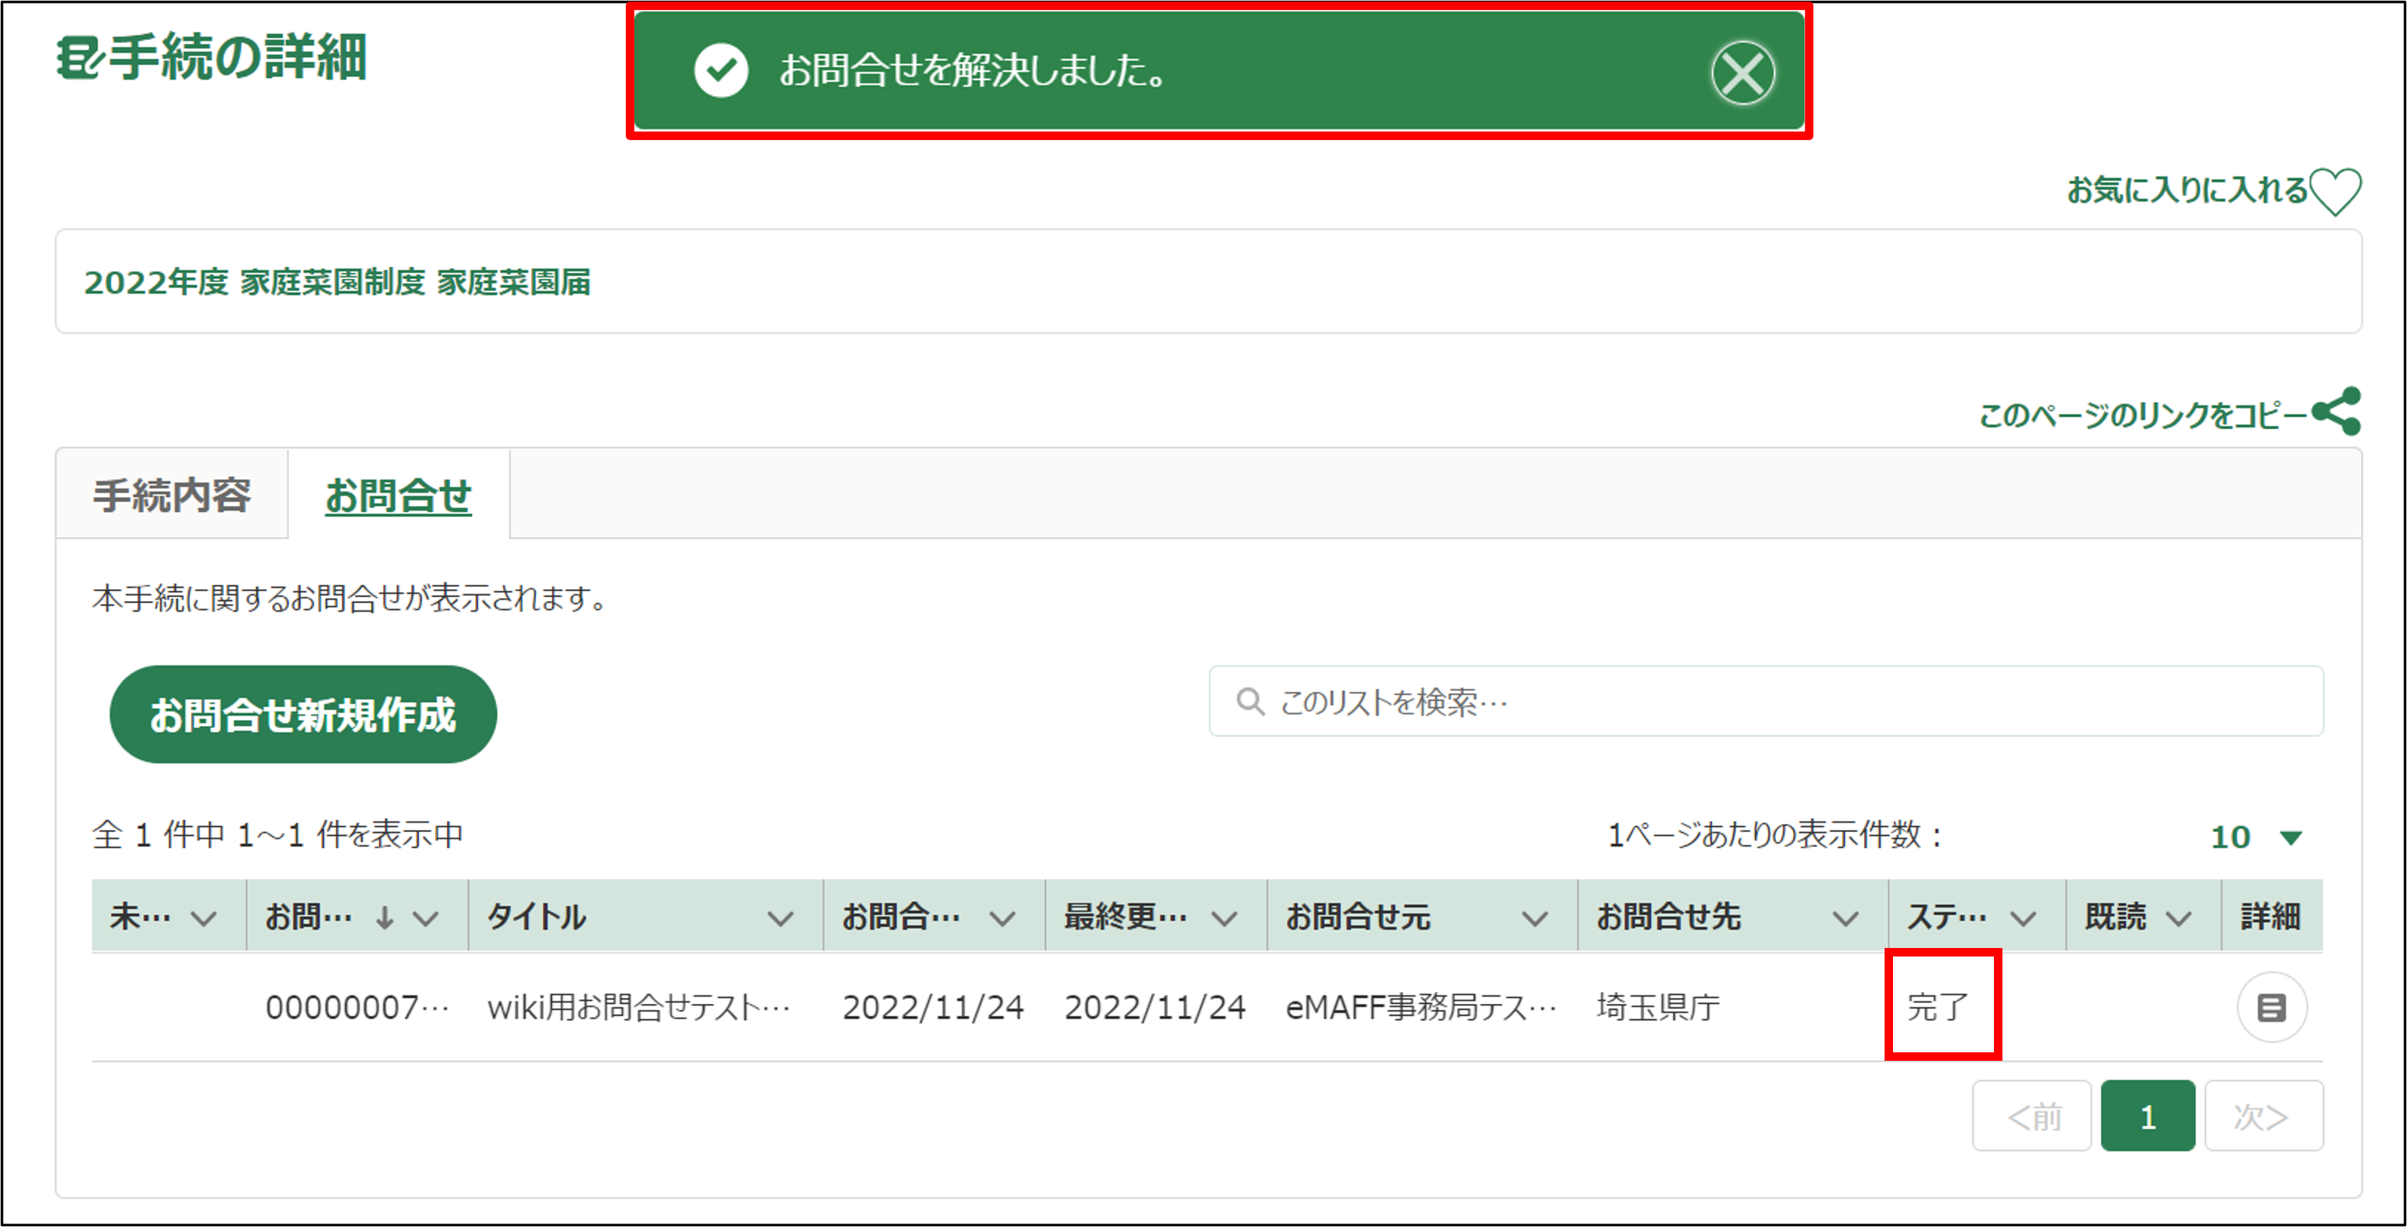Click the e手続の詳細 logo icon
Screen dimensions: 2407x1227
point(80,58)
